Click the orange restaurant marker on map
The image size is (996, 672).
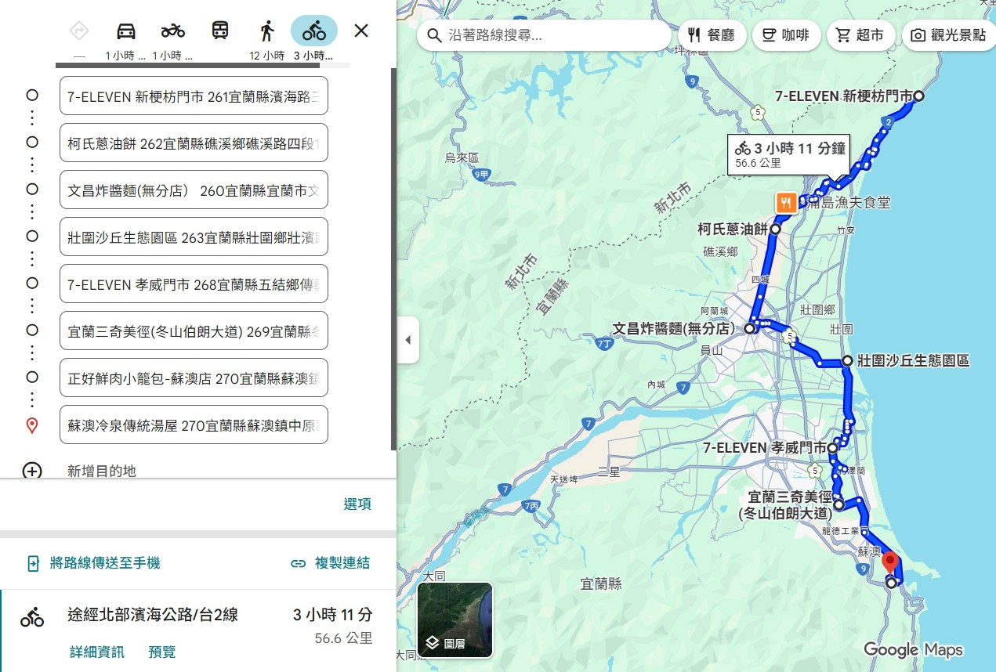coord(786,203)
